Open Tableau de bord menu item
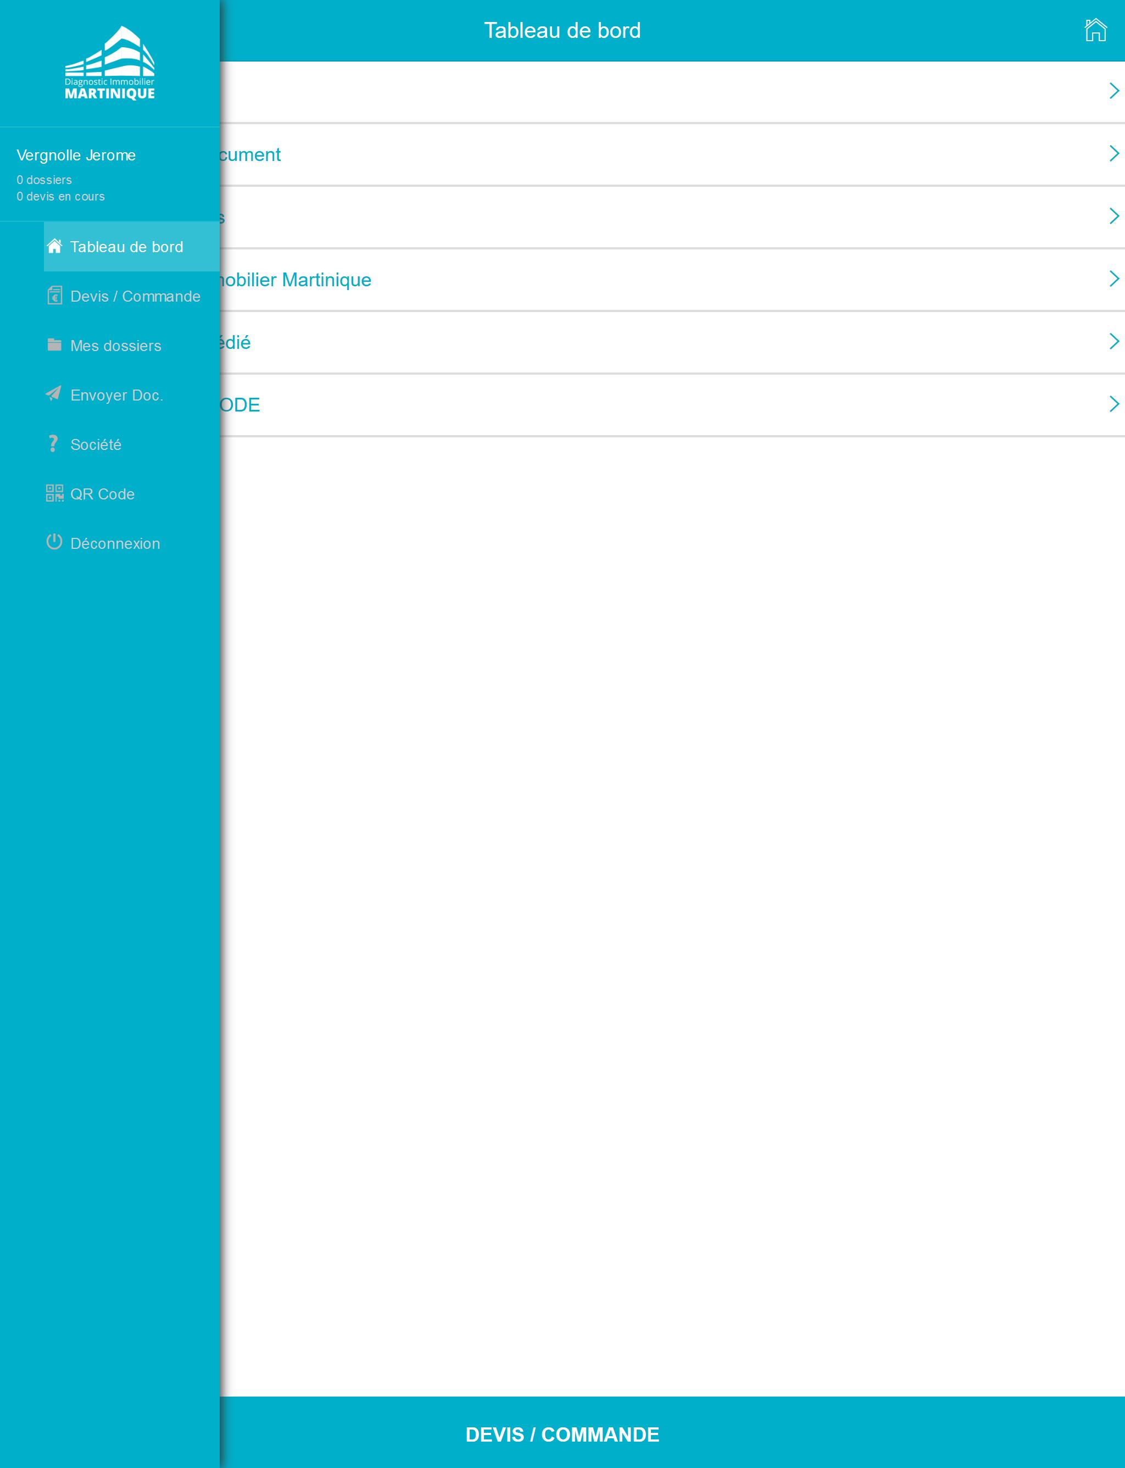Image resolution: width=1125 pixels, height=1468 pixels. pos(132,247)
